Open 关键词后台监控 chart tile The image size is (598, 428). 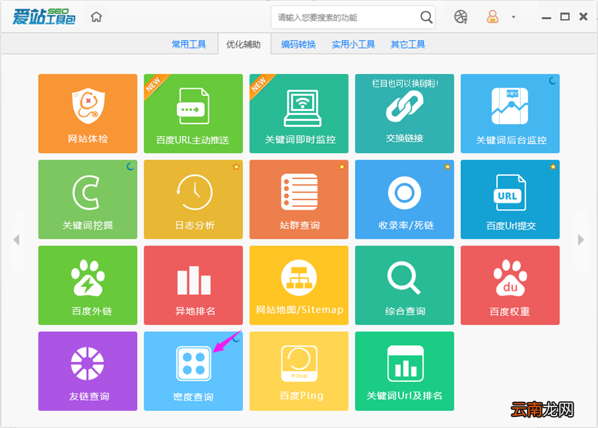pos(511,114)
